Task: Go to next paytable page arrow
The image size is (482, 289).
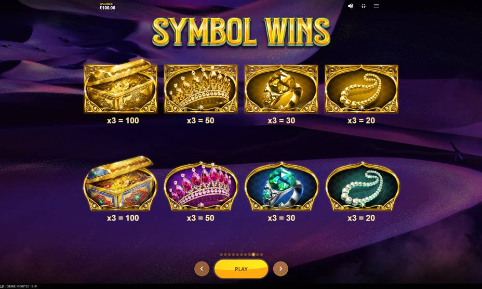Action: point(281,269)
